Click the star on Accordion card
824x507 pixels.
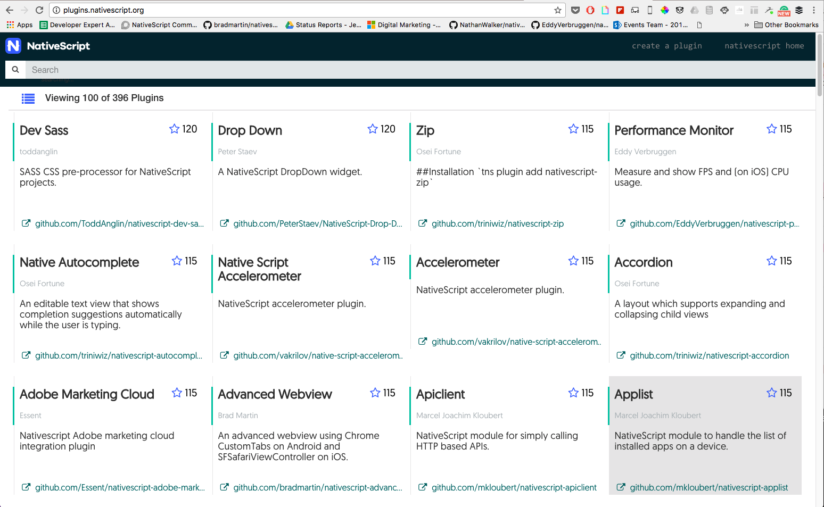[x=772, y=261]
